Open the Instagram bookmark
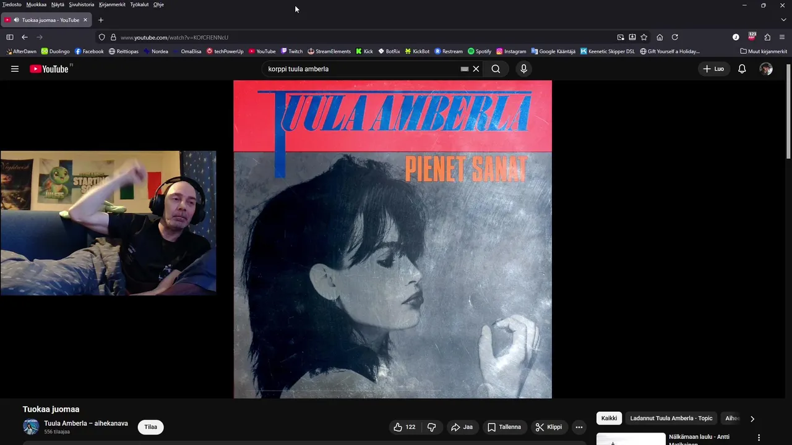Image resolution: width=792 pixels, height=445 pixels. tap(511, 51)
